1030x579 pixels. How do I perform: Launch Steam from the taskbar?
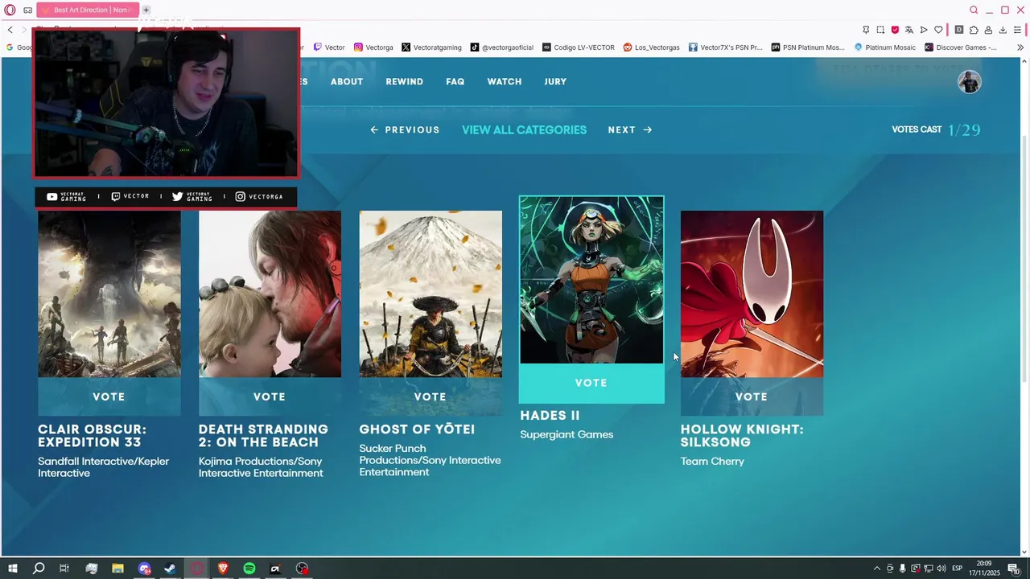170,569
